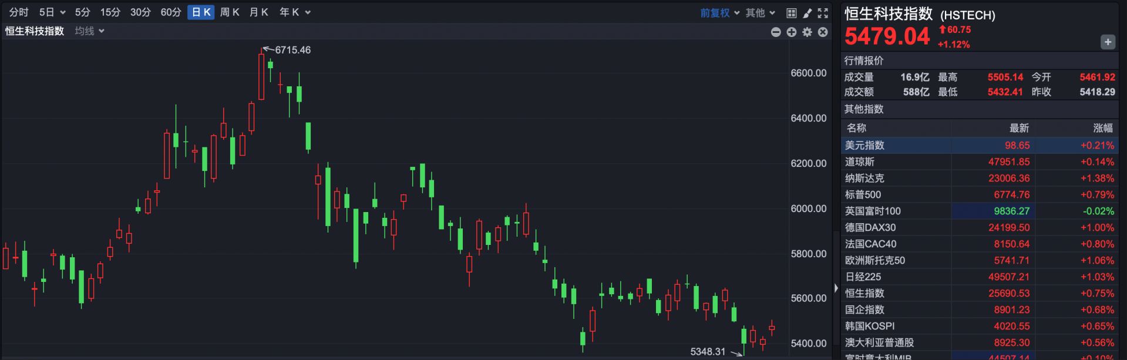Add HSTECH with the plus button

click(1108, 42)
